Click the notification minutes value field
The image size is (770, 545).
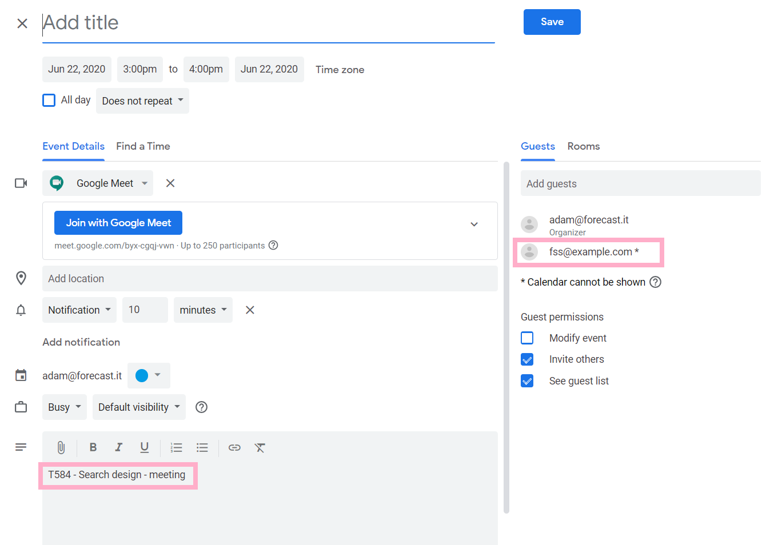145,310
